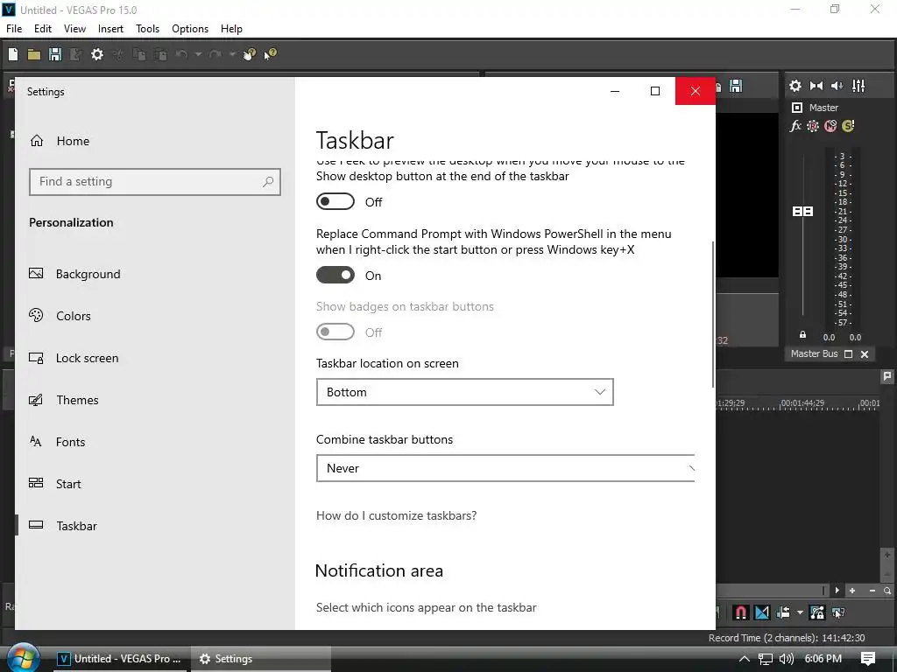Open Project Properties gear in VEGAS toolbar
The image size is (897, 672).
pos(97,54)
